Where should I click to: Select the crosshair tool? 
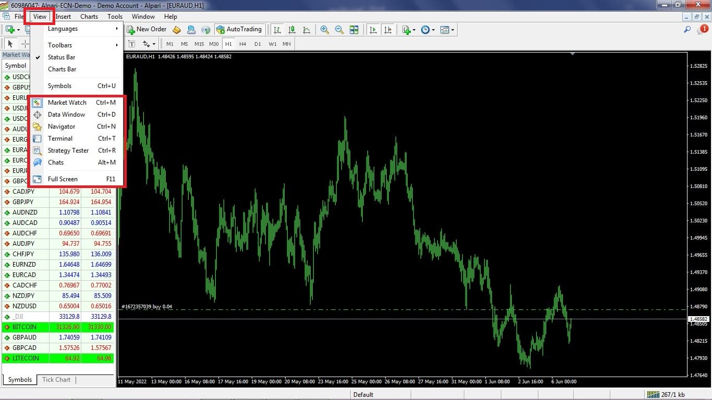click(x=24, y=44)
